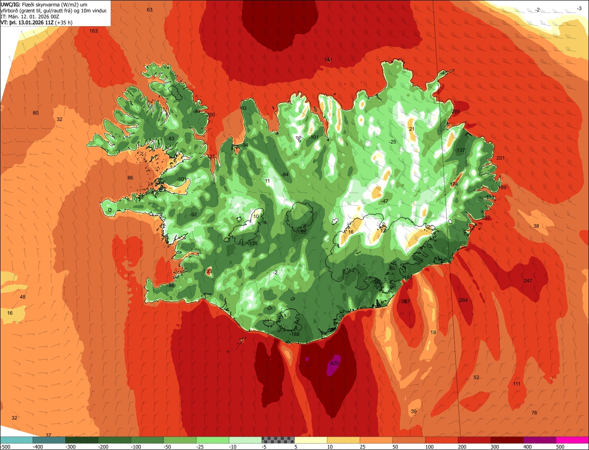Click the 189 value off the east coast
This screenshot has height=450, width=589.
pos(502,187)
